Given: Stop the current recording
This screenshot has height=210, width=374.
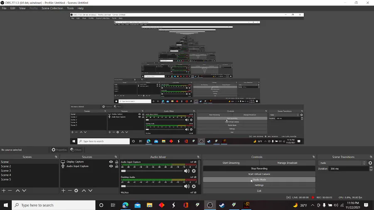Looking at the screenshot, I should coord(259,168).
